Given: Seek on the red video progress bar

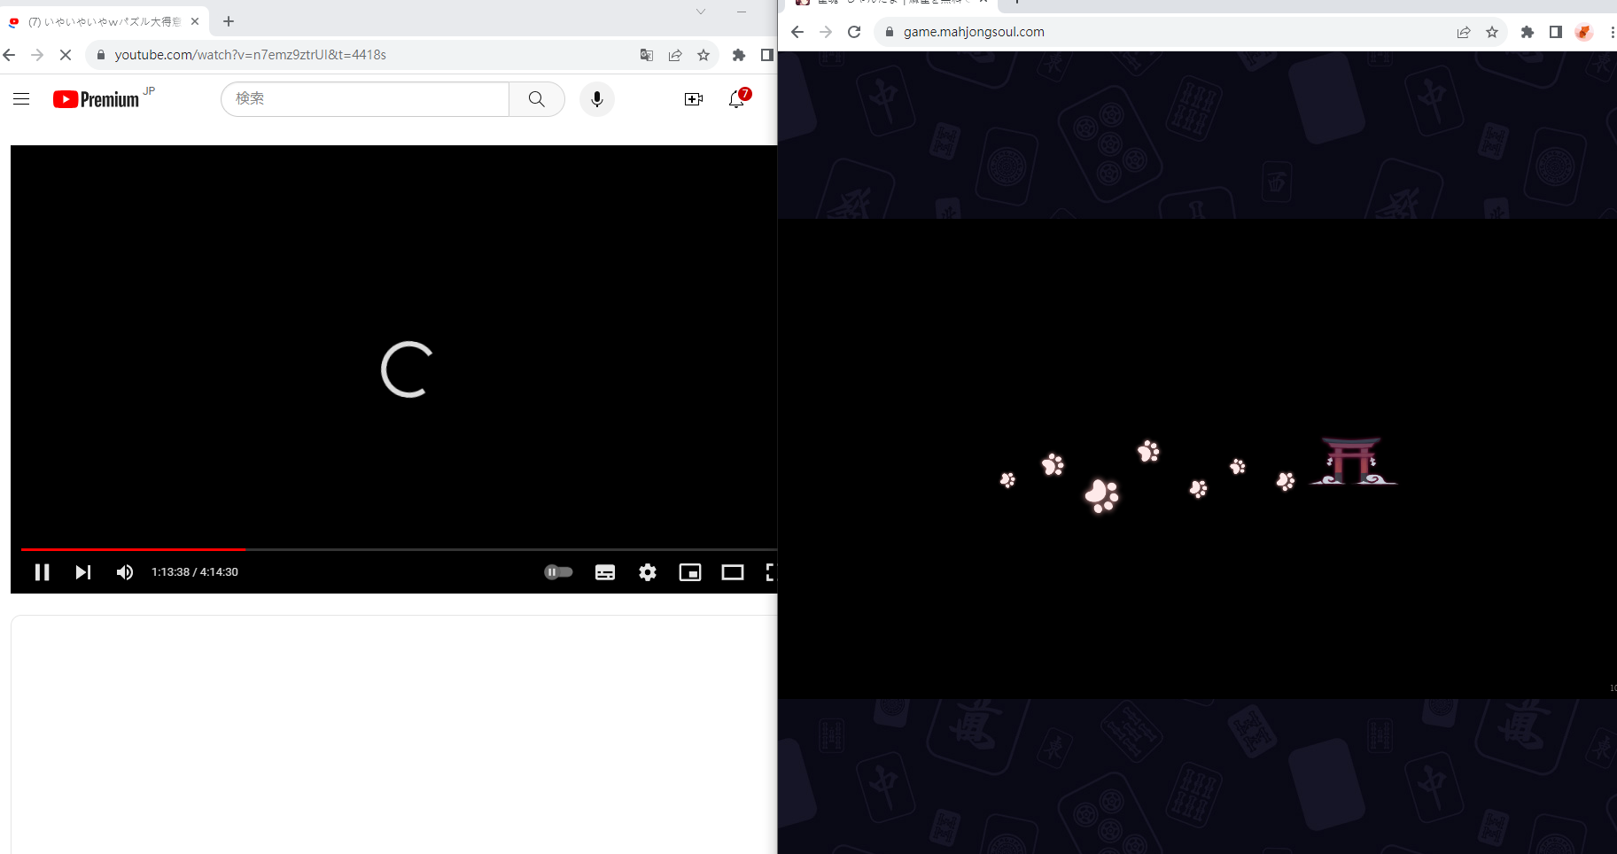Looking at the screenshot, I should click(x=133, y=549).
